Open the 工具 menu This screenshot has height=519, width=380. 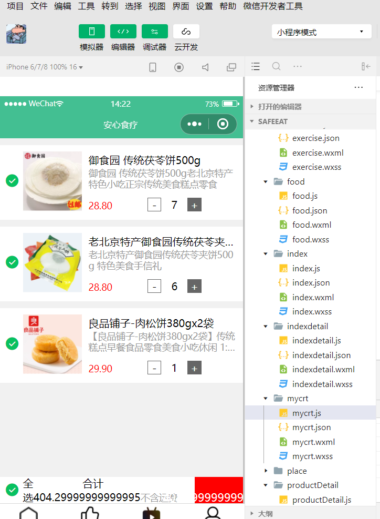point(86,6)
